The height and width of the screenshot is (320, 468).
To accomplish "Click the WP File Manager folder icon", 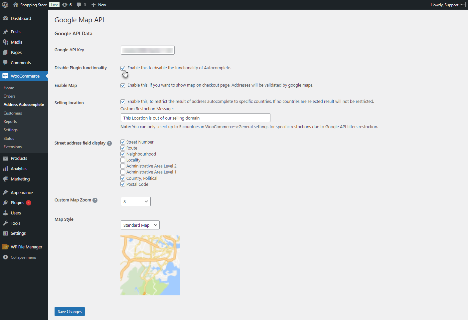I will (5, 247).
